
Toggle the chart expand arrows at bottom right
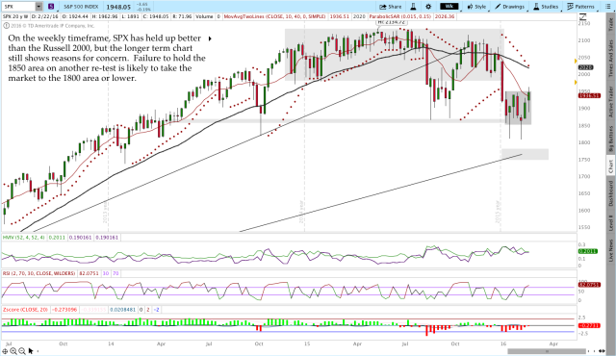point(601,351)
